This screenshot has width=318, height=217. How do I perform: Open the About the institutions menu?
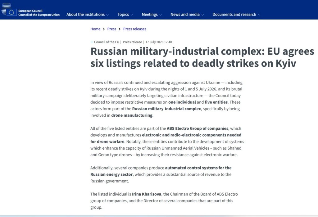pos(87,14)
